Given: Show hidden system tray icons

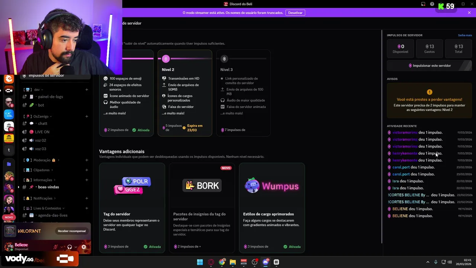Looking at the screenshot, I should (x=428, y=262).
